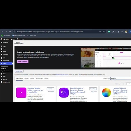131x131 pixels.
Task: Open the PageSpeed Insights bookmark
Action: point(19,36)
